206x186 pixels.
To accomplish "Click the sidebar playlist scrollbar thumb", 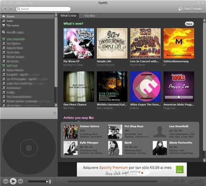I will tap(56, 52).
